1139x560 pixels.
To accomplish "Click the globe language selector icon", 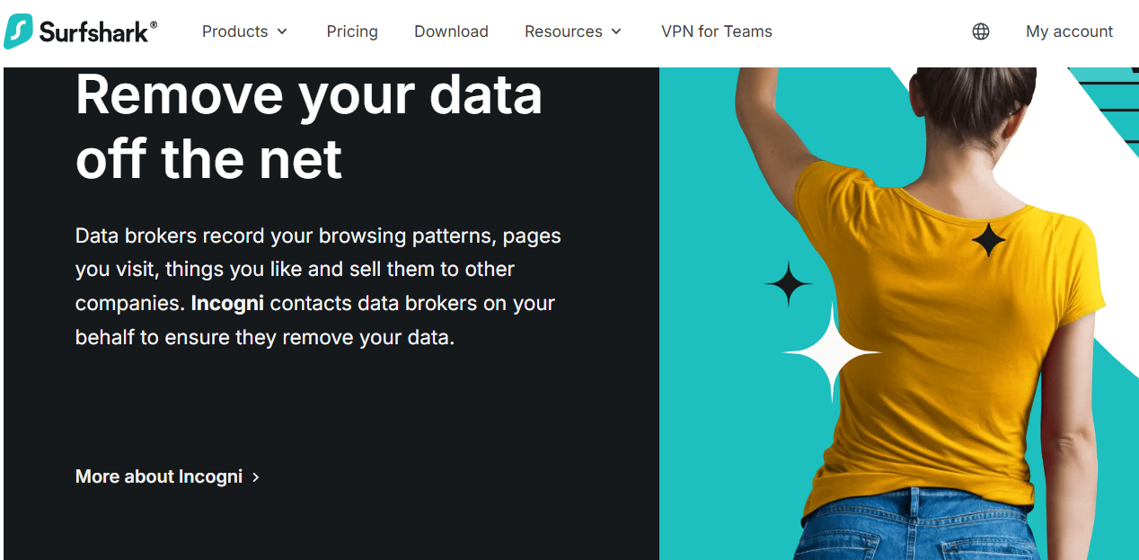I will 981,31.
